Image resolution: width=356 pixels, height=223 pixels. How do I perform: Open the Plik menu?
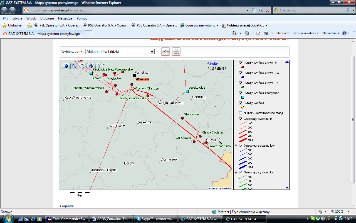click(x=6, y=18)
